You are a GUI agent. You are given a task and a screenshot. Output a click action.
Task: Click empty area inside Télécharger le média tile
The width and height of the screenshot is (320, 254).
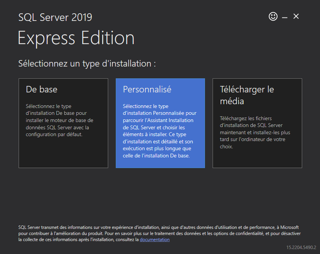pyautogui.click(x=257, y=160)
